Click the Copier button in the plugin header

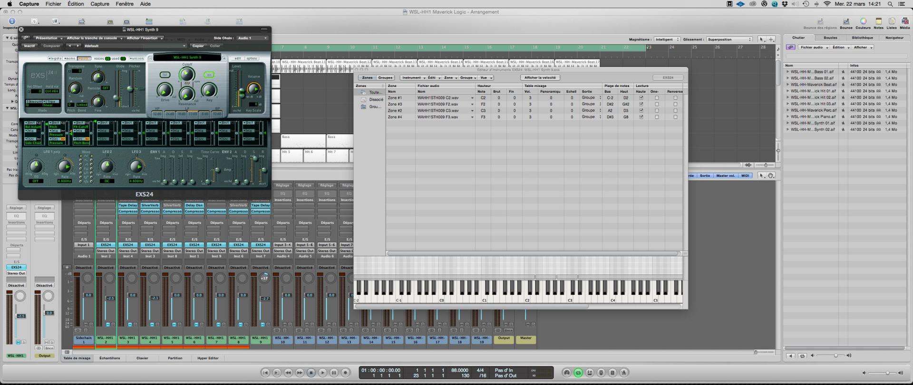(x=198, y=46)
